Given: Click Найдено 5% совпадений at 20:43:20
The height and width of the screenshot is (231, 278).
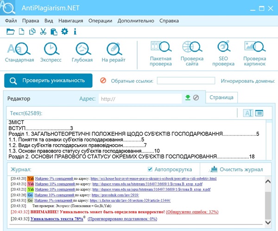Looking at the screenshot, I should point(54,178).
